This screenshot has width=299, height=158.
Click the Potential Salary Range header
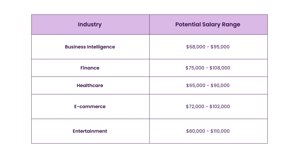click(208, 25)
